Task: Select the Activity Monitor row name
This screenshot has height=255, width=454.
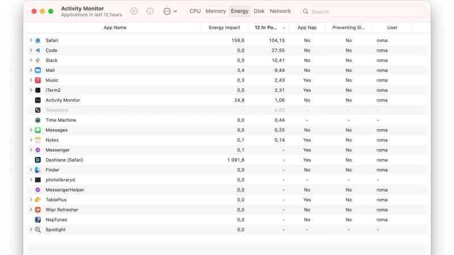Action: tap(63, 100)
